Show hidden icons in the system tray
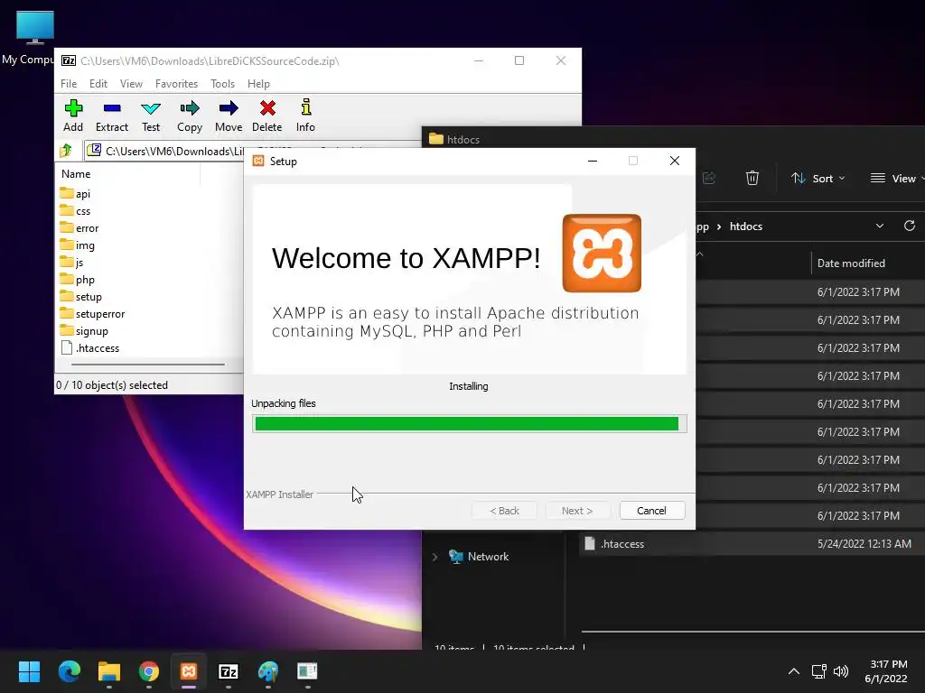Screen dimensions: 925x693 point(794,671)
